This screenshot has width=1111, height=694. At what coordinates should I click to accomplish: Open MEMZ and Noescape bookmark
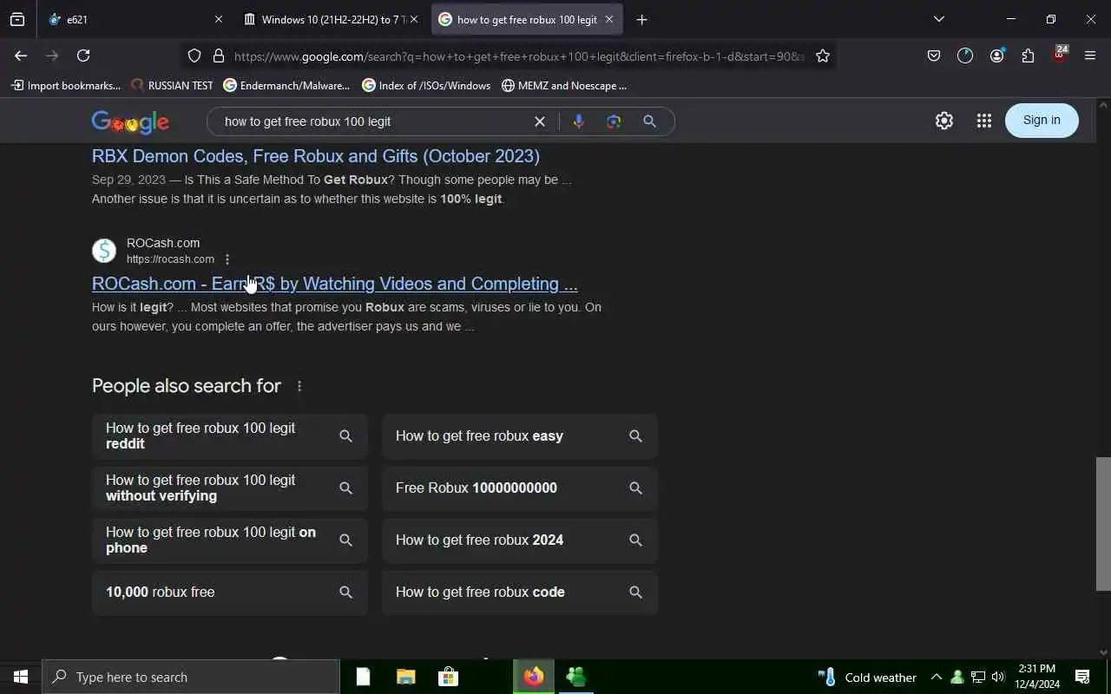(564, 85)
